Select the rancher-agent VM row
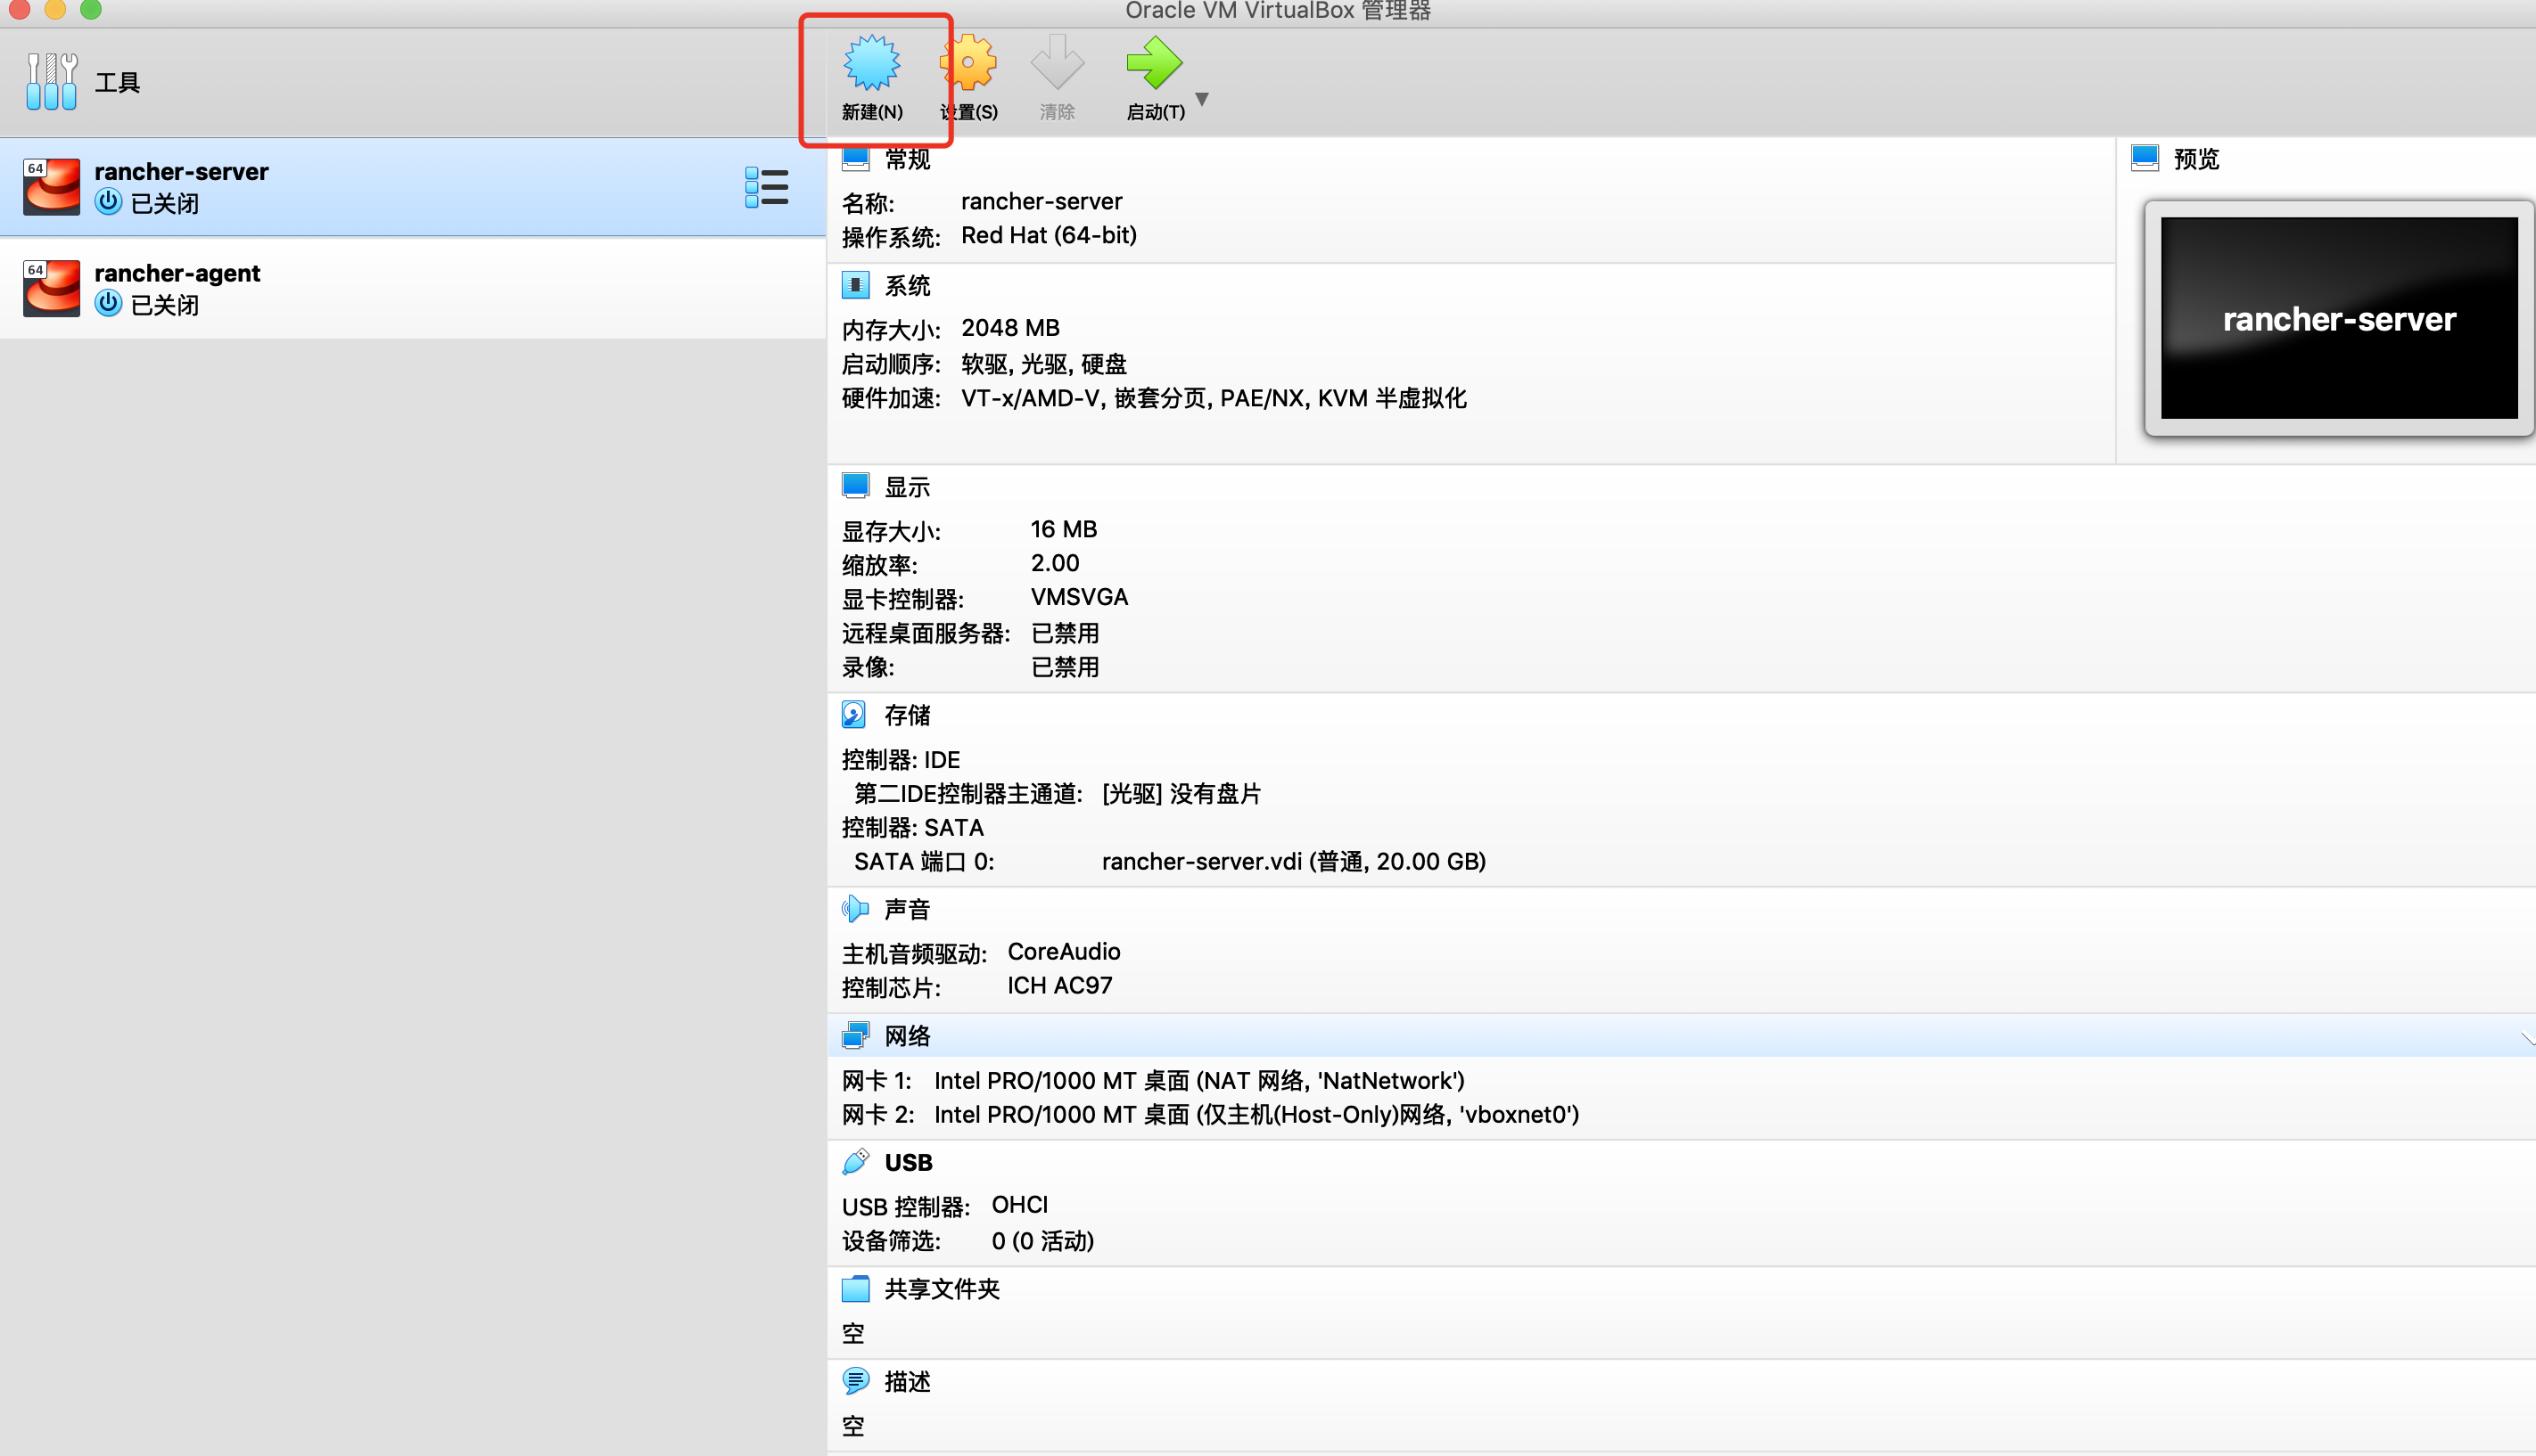2536x1456 pixels. [x=412, y=288]
